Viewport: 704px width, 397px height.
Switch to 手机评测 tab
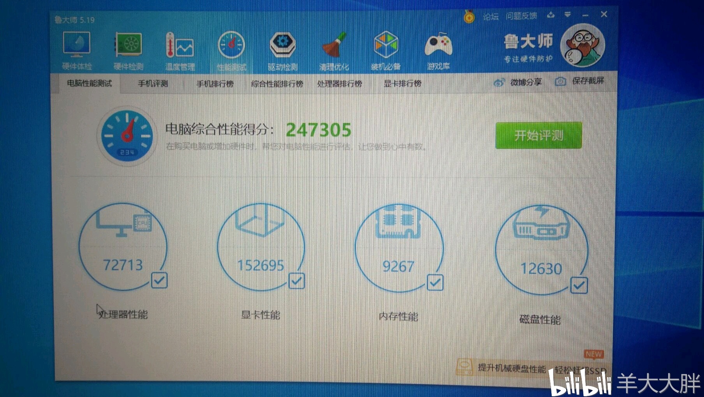click(x=153, y=83)
